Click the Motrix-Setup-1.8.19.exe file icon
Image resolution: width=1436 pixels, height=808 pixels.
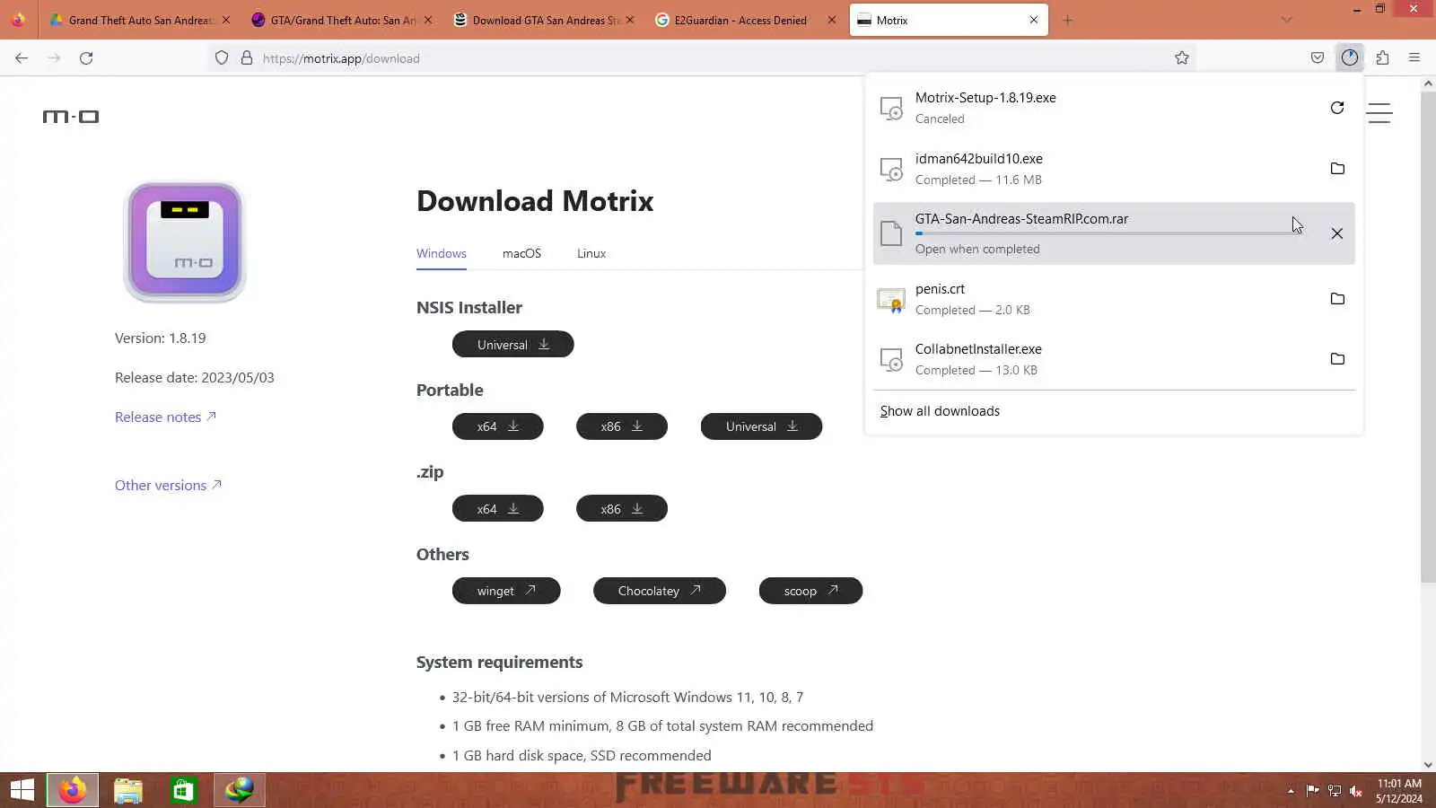point(891,109)
